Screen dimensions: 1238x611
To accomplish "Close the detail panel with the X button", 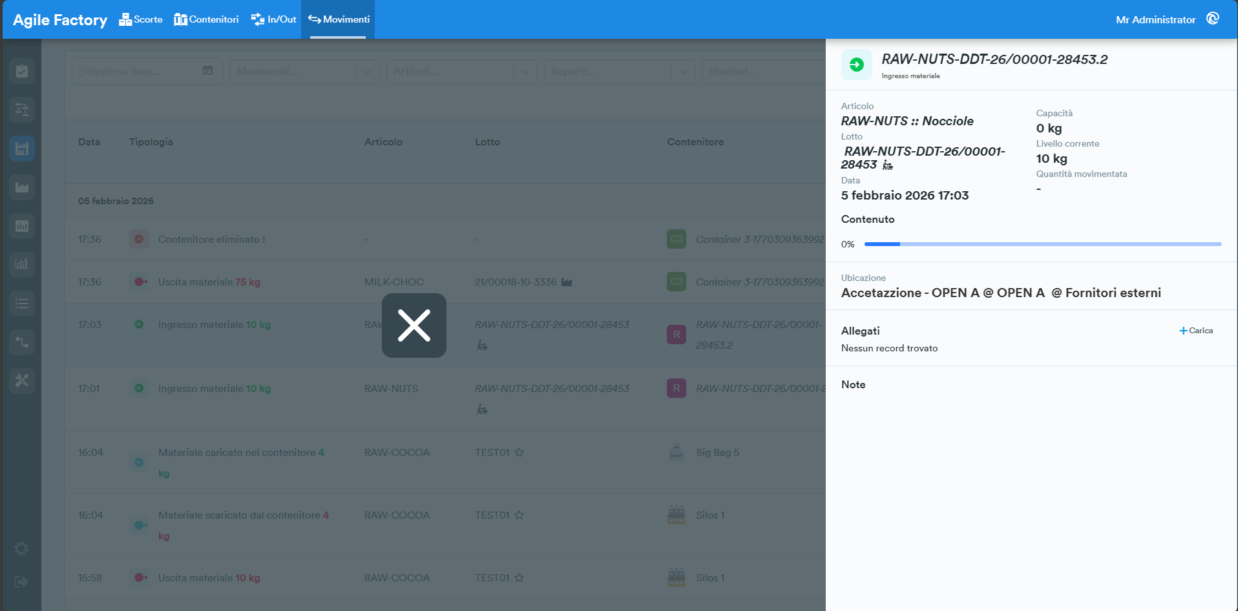I will click(x=414, y=326).
